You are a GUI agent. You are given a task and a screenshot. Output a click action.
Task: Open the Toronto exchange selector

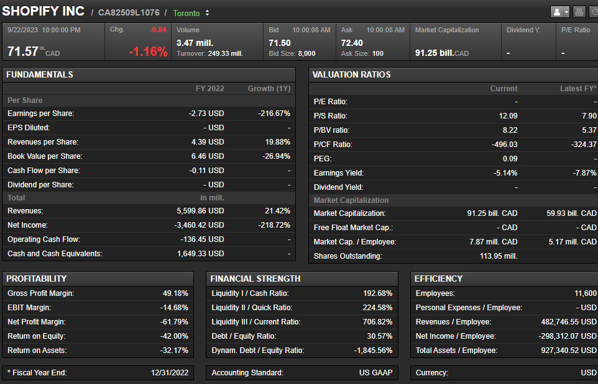(191, 13)
